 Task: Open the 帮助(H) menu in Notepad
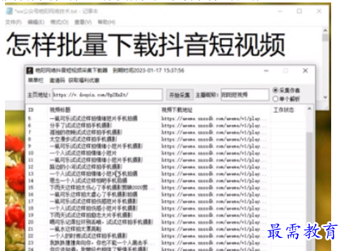[107, 22]
